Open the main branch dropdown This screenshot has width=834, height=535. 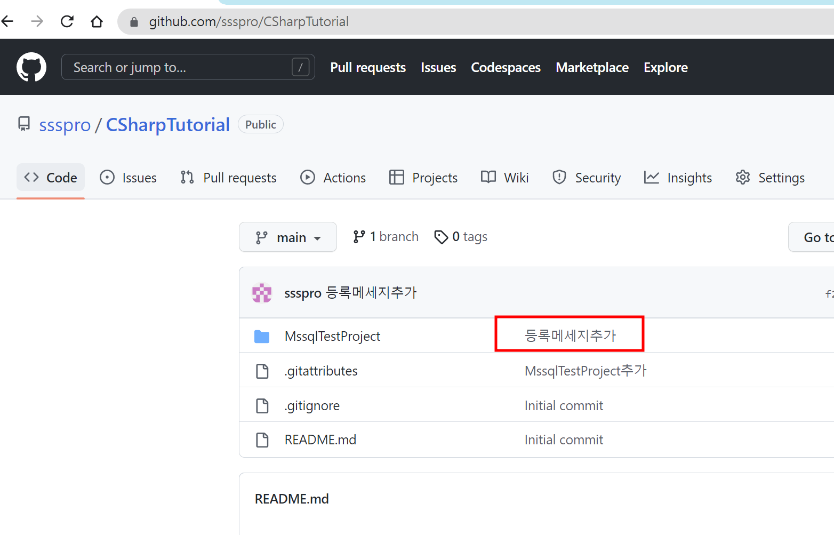click(x=288, y=237)
